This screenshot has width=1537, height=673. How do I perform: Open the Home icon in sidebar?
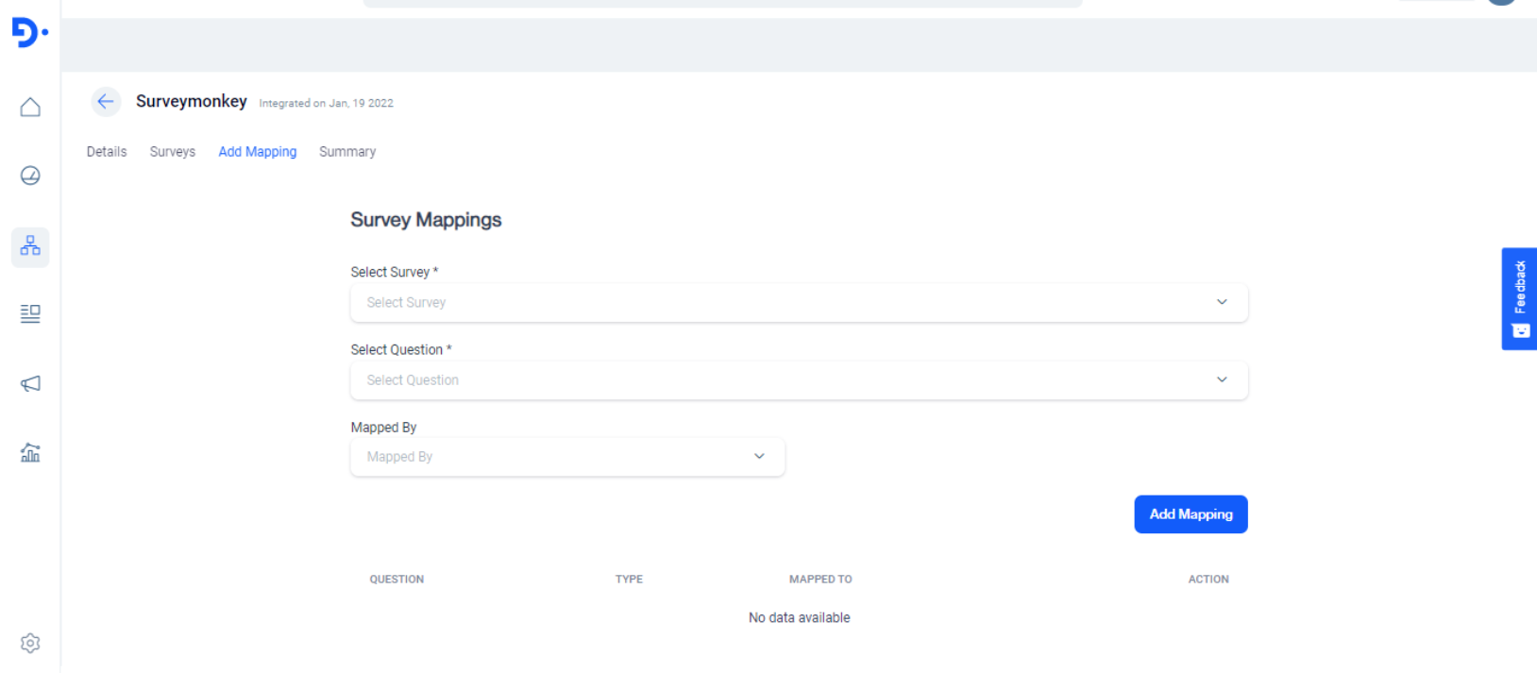click(x=30, y=108)
